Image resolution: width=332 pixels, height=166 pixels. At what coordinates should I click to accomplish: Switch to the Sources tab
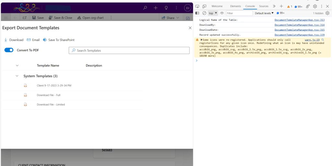(x=264, y=6)
